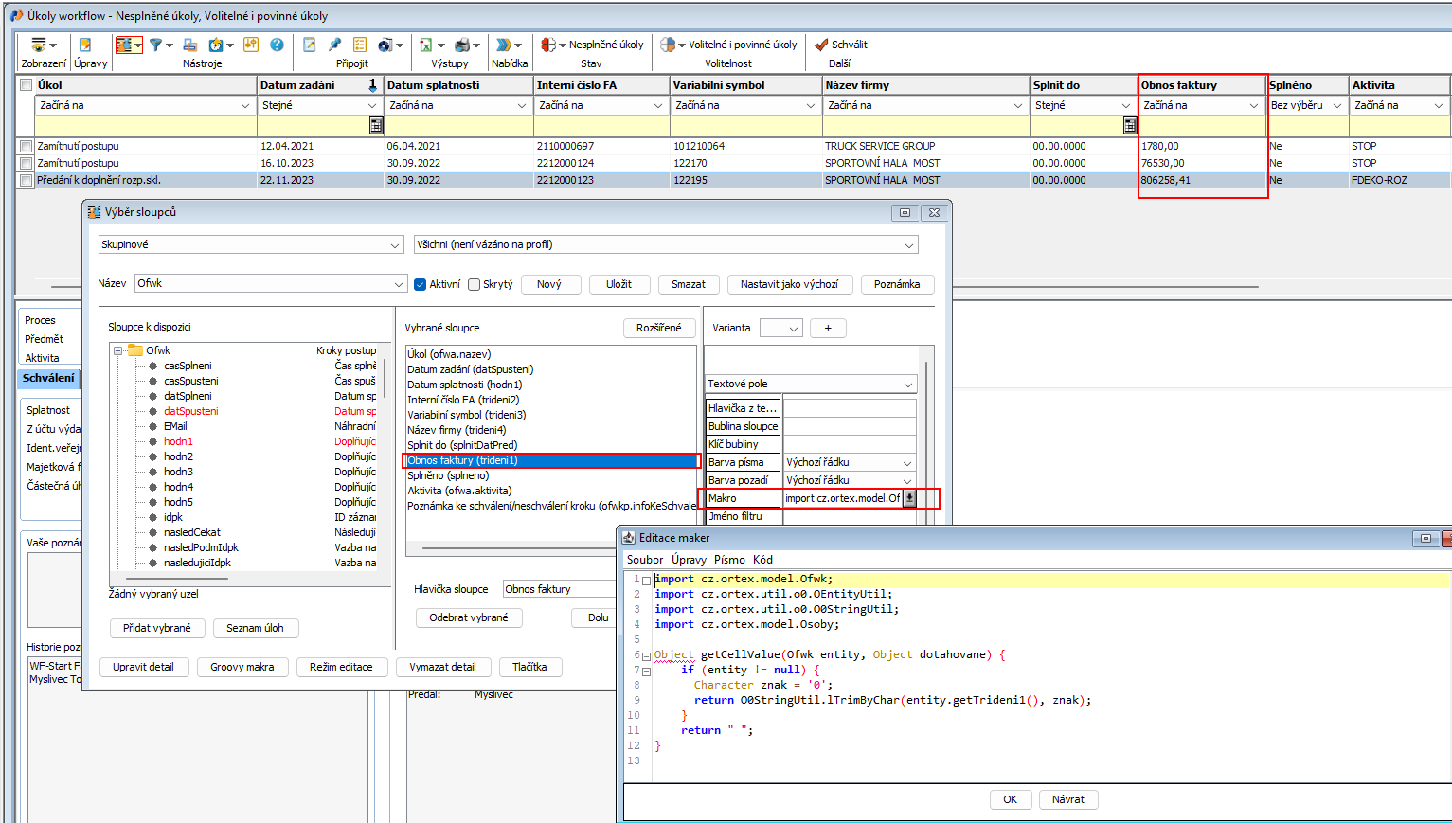
Task: Click the printer output icon
Action: 462,45
